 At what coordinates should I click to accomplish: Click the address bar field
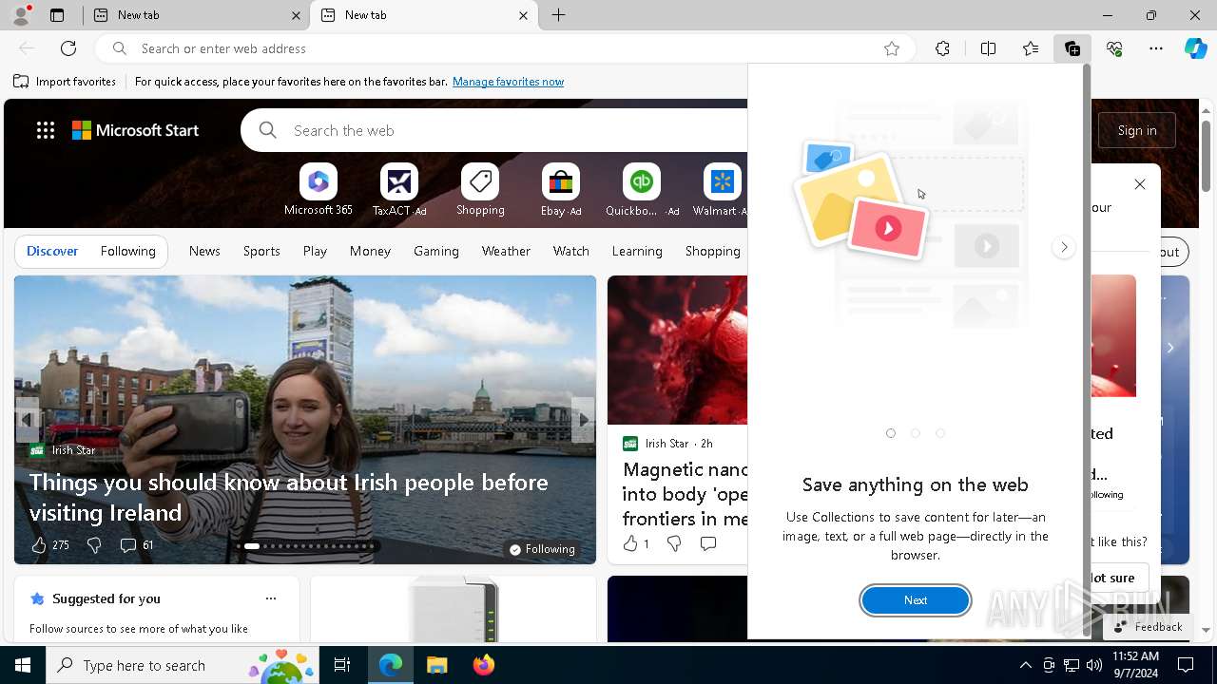click(x=504, y=48)
